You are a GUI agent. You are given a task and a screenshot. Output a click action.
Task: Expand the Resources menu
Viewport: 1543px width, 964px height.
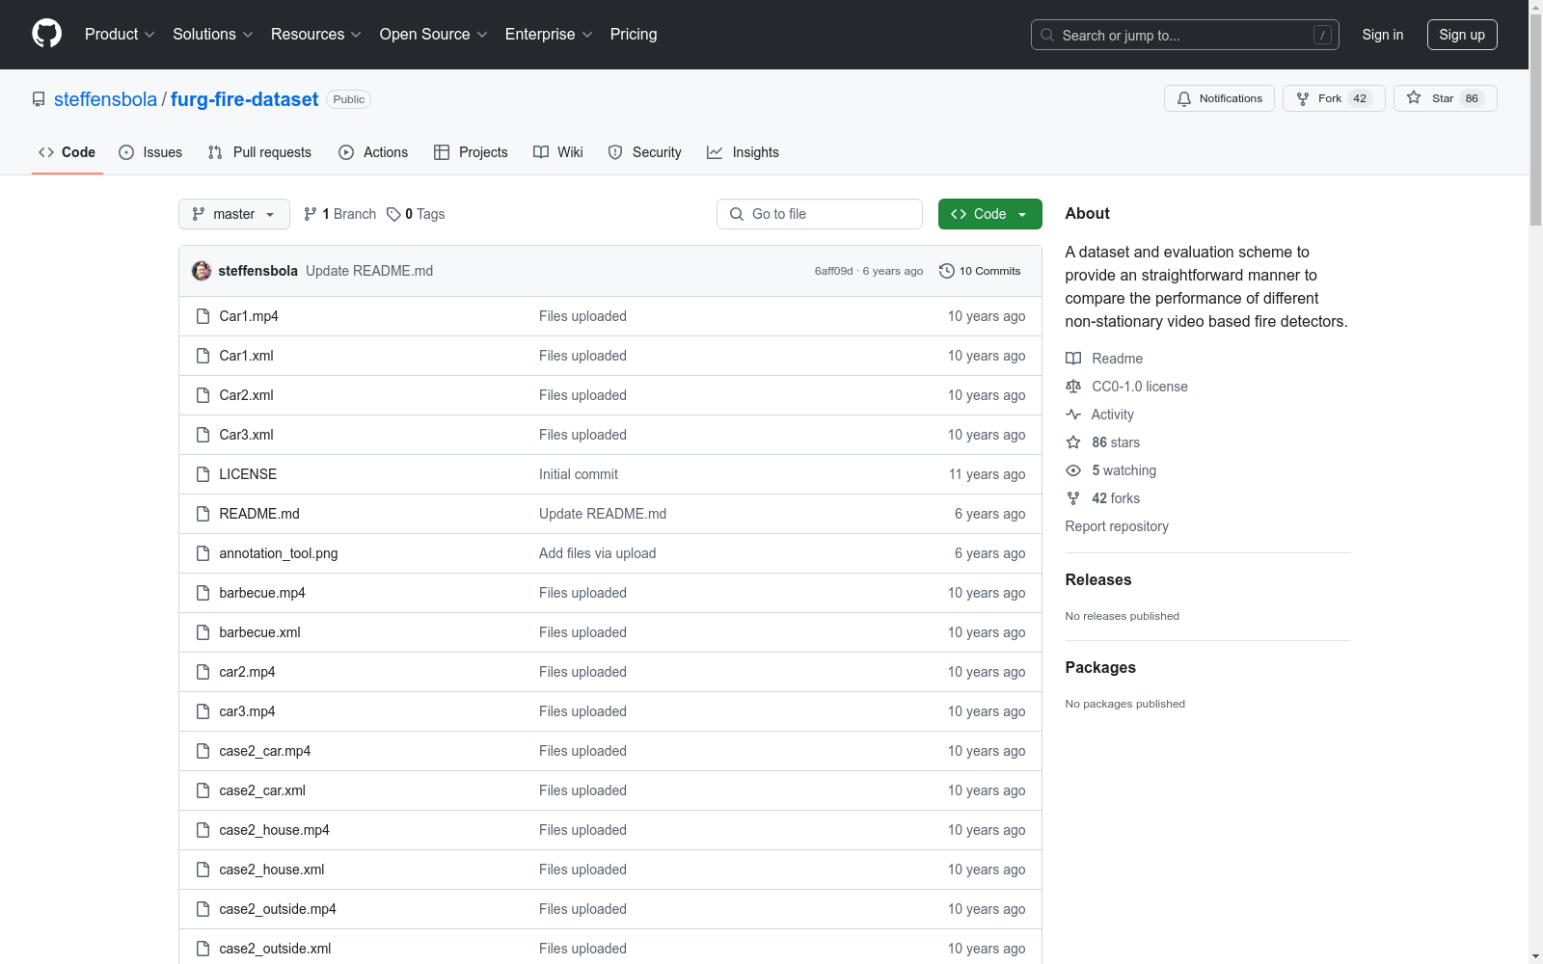[x=315, y=34]
